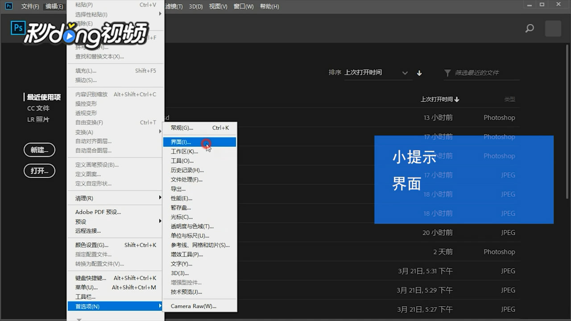Select 增效工具(P)... preferences entry

199,254
